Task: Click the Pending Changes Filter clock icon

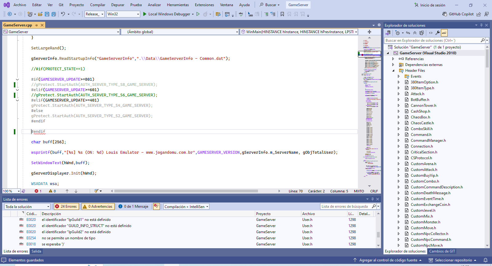Action: 398,33
